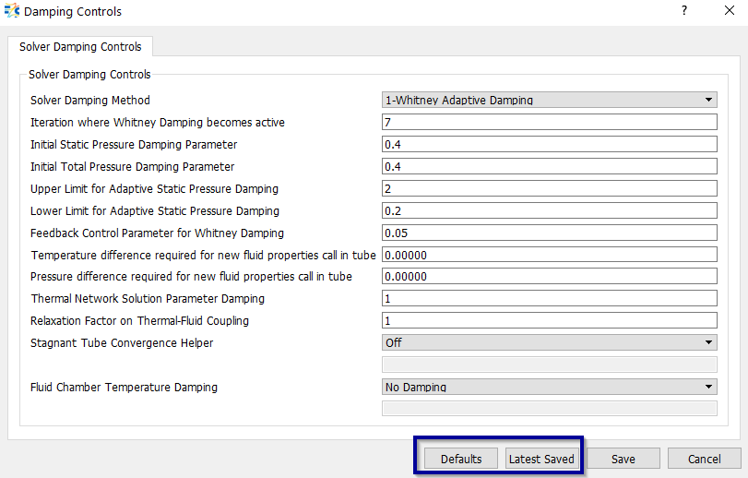Edit the Whitney Damping activation iteration field
The height and width of the screenshot is (478, 748).
550,123
